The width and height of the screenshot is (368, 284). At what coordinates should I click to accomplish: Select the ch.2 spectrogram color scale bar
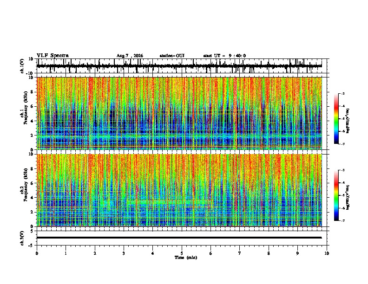(x=336, y=195)
